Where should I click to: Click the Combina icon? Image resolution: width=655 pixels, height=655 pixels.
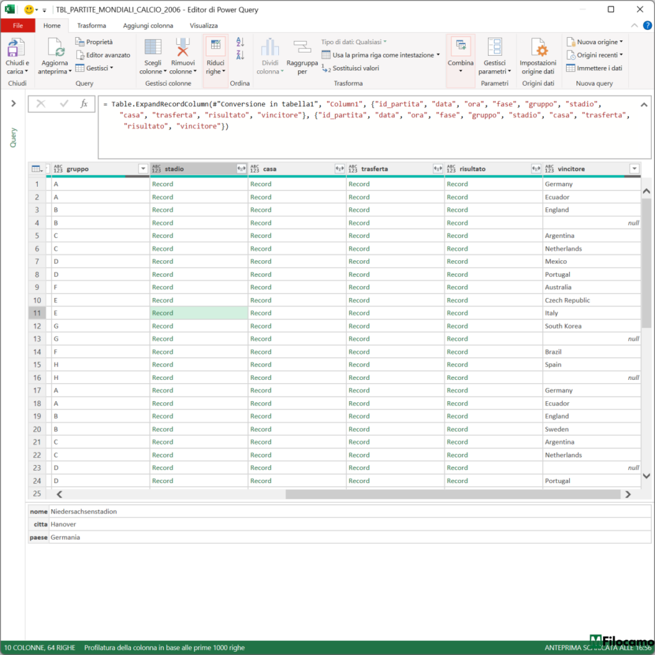coord(461,46)
